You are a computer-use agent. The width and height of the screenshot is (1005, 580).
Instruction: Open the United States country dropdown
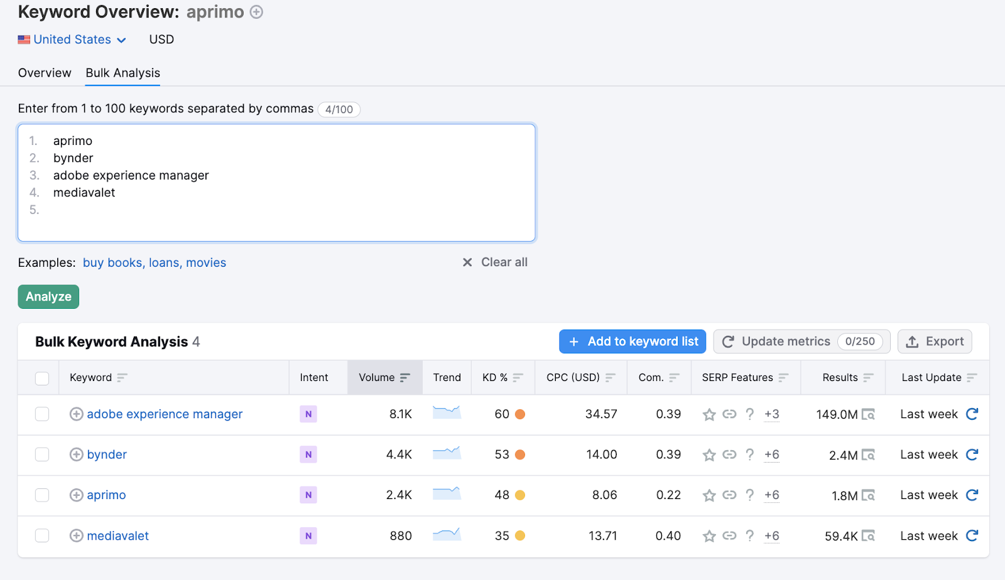(x=72, y=40)
